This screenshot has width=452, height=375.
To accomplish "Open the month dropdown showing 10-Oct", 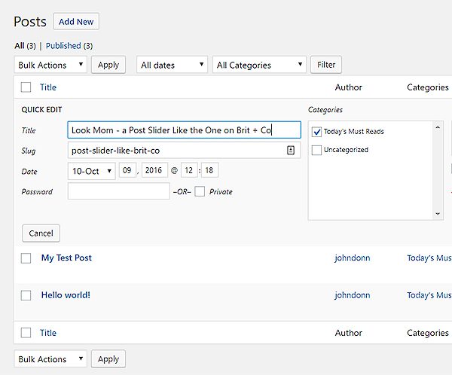I will coord(91,171).
